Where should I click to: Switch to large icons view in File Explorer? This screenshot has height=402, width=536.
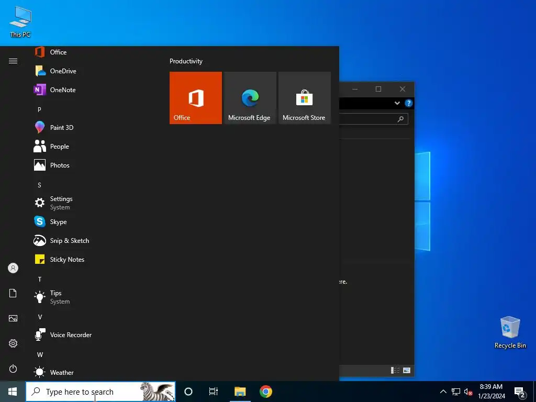click(x=406, y=370)
